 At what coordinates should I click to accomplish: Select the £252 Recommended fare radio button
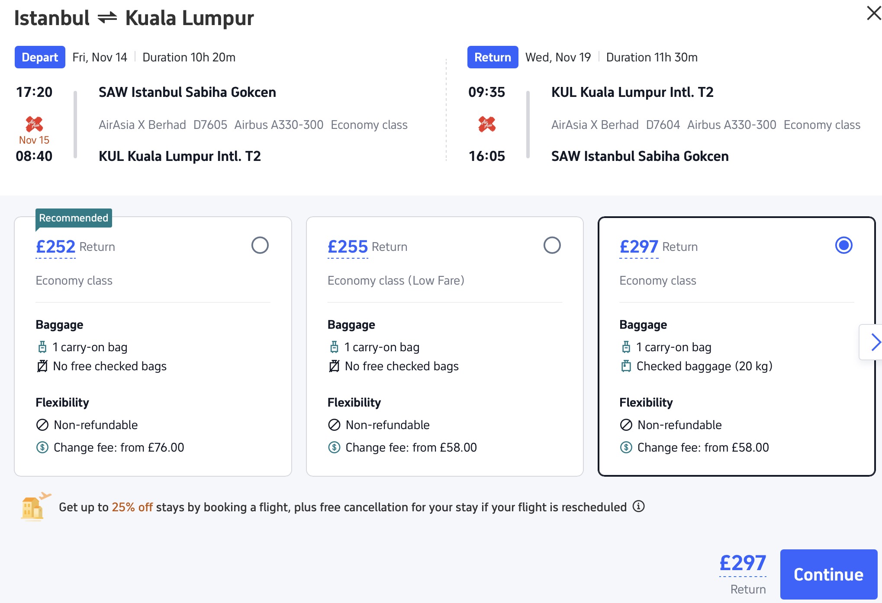260,245
